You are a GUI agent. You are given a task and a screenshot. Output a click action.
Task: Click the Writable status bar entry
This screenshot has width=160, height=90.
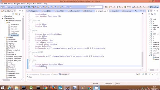pos(95,83)
